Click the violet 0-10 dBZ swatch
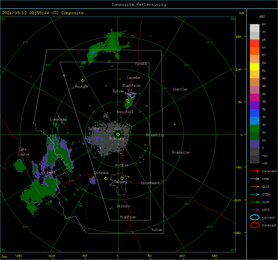 (255, 144)
